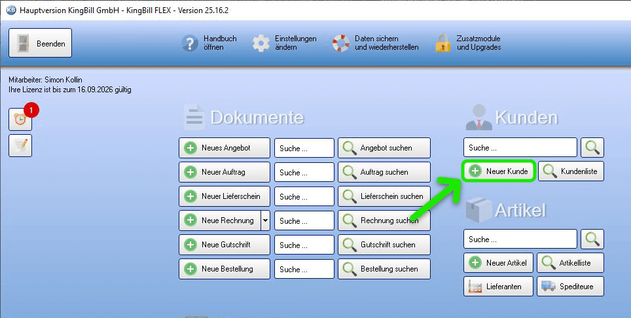The image size is (631, 318).
Task: Add a Neuer Artikel
Action: [498, 263]
